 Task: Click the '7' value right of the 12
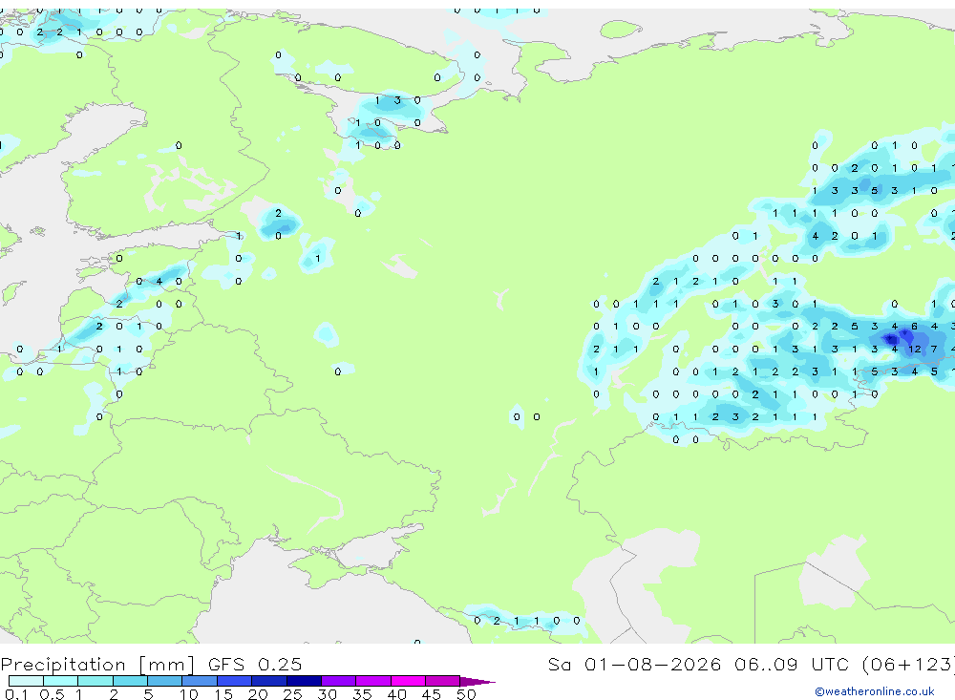click(x=934, y=350)
